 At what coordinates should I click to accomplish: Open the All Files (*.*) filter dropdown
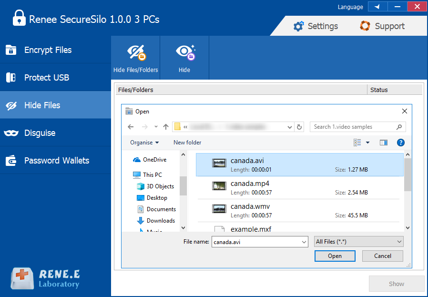(359, 242)
